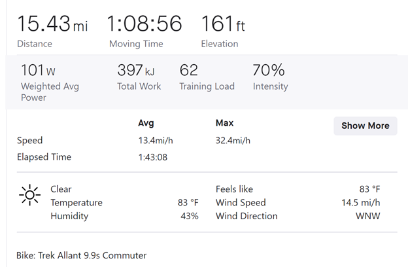408x267 pixels.
Task: Click the Temperature label in weather section
Action: (76, 203)
